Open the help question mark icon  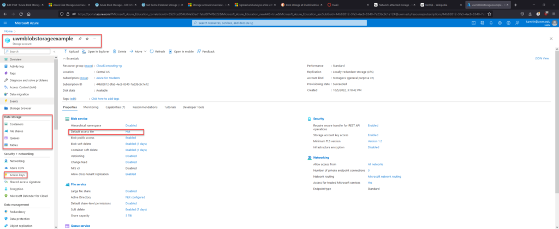point(508,23)
